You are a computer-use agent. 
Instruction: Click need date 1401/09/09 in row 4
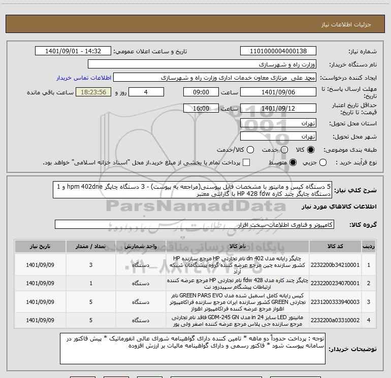(x=40, y=320)
